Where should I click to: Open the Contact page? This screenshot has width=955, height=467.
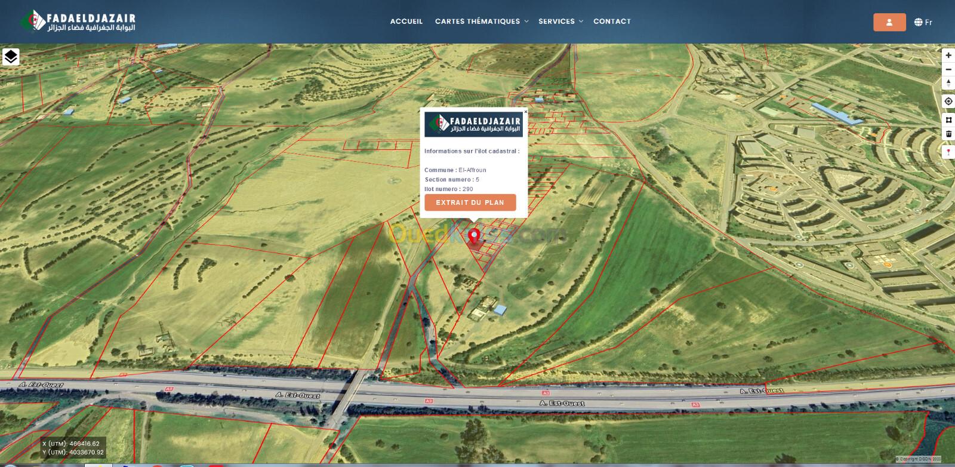click(x=612, y=21)
